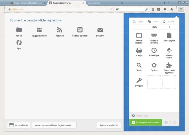Click the back arrow button
This screenshot has width=189, height=135.
coord(10,9)
